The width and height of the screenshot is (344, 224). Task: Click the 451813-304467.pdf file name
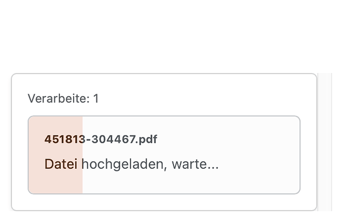point(101,139)
